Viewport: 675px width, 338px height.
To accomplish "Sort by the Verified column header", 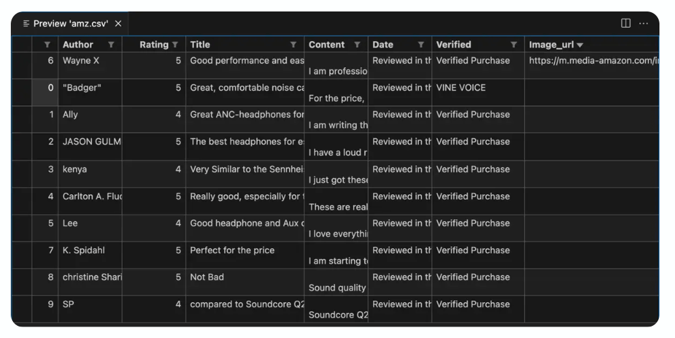I will [x=453, y=45].
